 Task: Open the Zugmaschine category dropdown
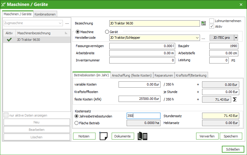60,23
